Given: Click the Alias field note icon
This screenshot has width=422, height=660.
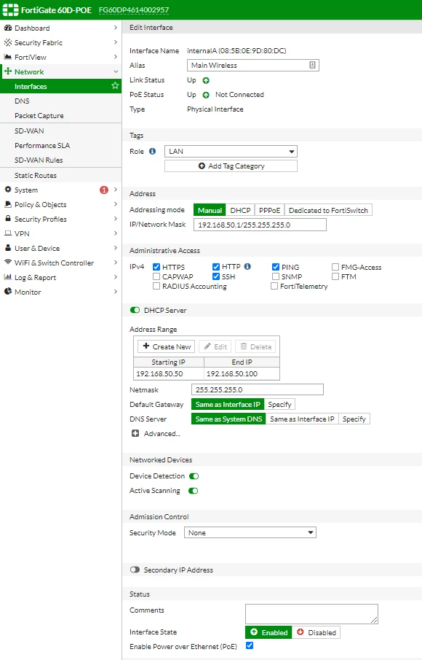Looking at the screenshot, I should tap(312, 65).
